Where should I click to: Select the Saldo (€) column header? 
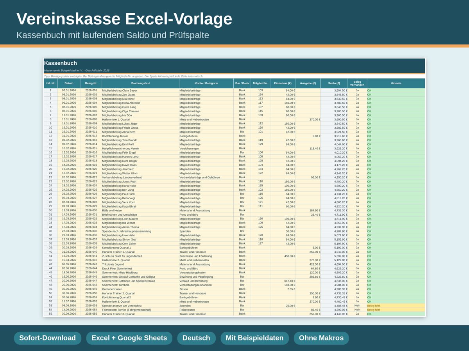tap(334, 83)
